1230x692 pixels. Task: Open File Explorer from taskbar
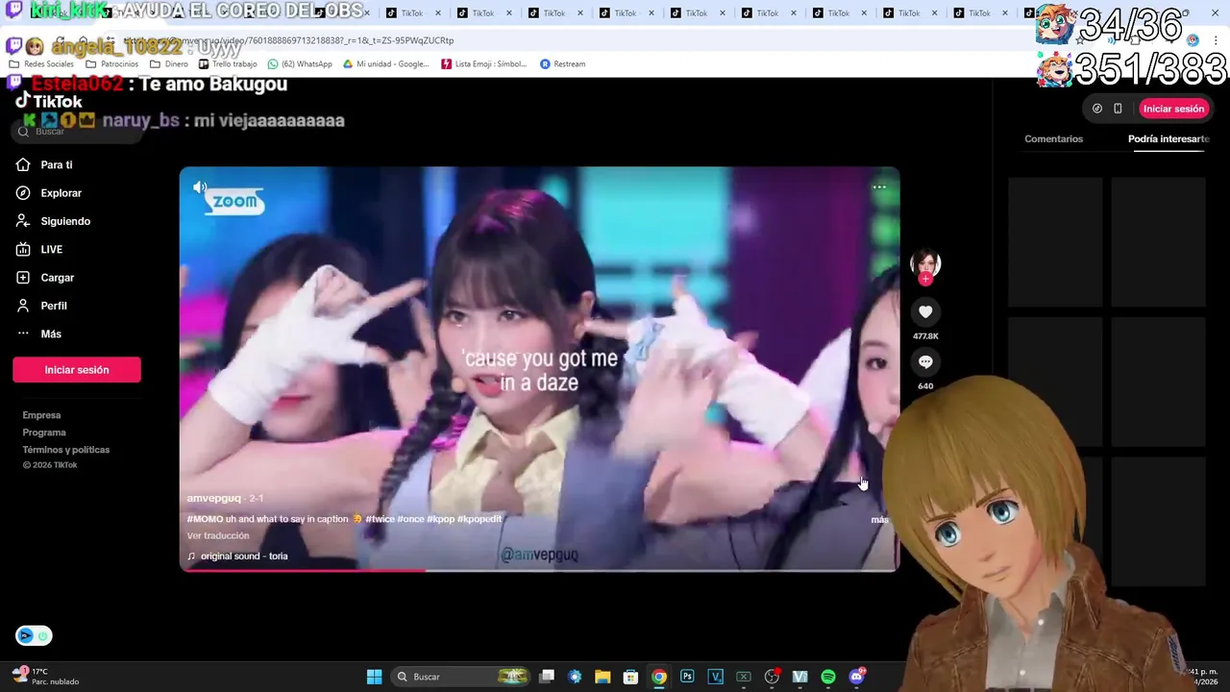[x=603, y=677]
